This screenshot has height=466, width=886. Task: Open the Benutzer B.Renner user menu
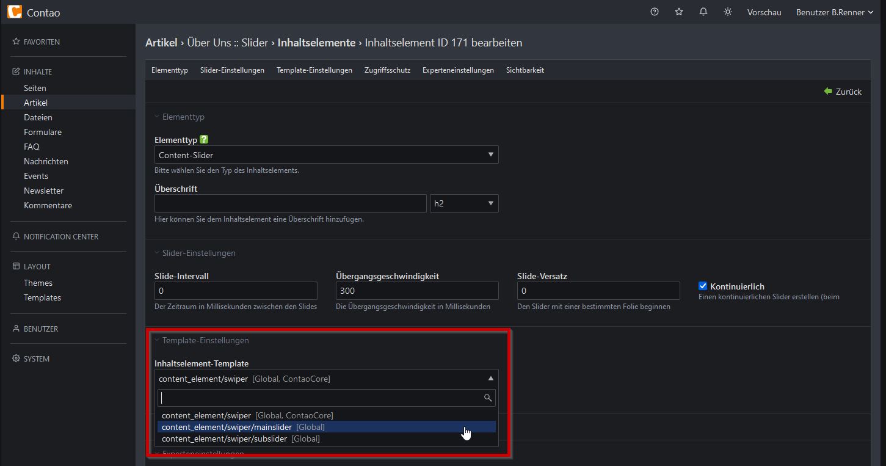[835, 12]
